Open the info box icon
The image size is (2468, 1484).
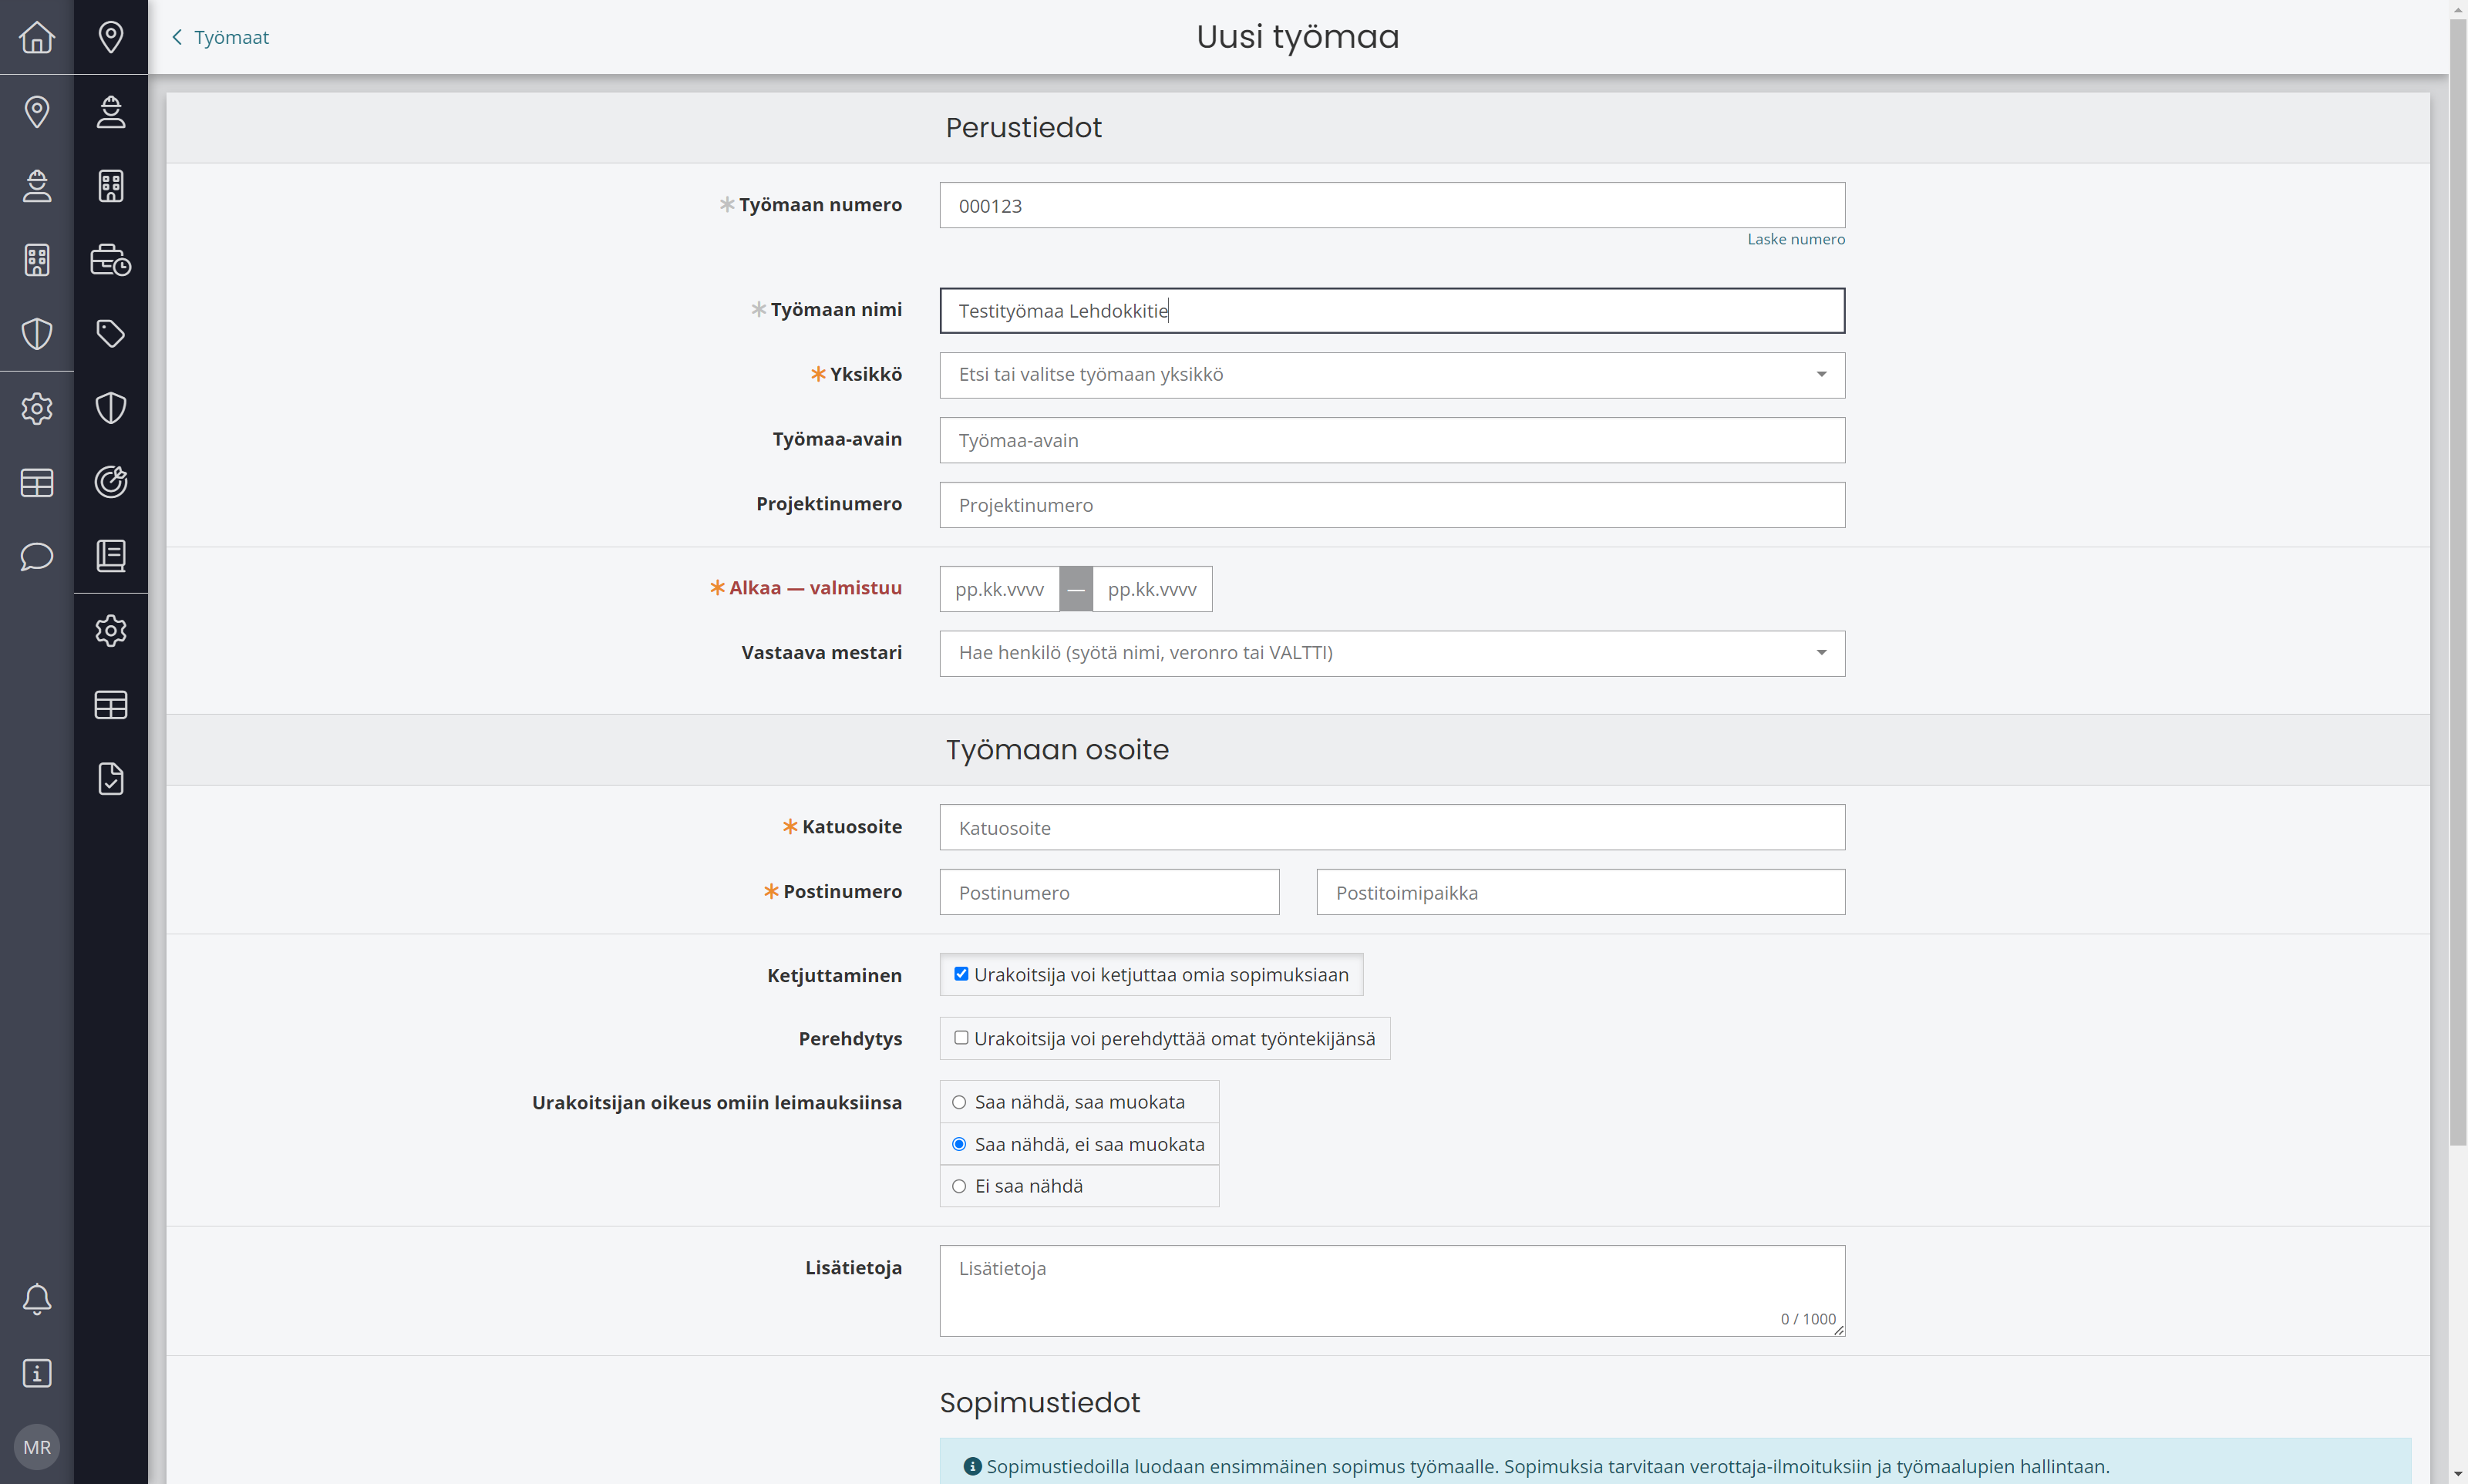[x=37, y=1373]
